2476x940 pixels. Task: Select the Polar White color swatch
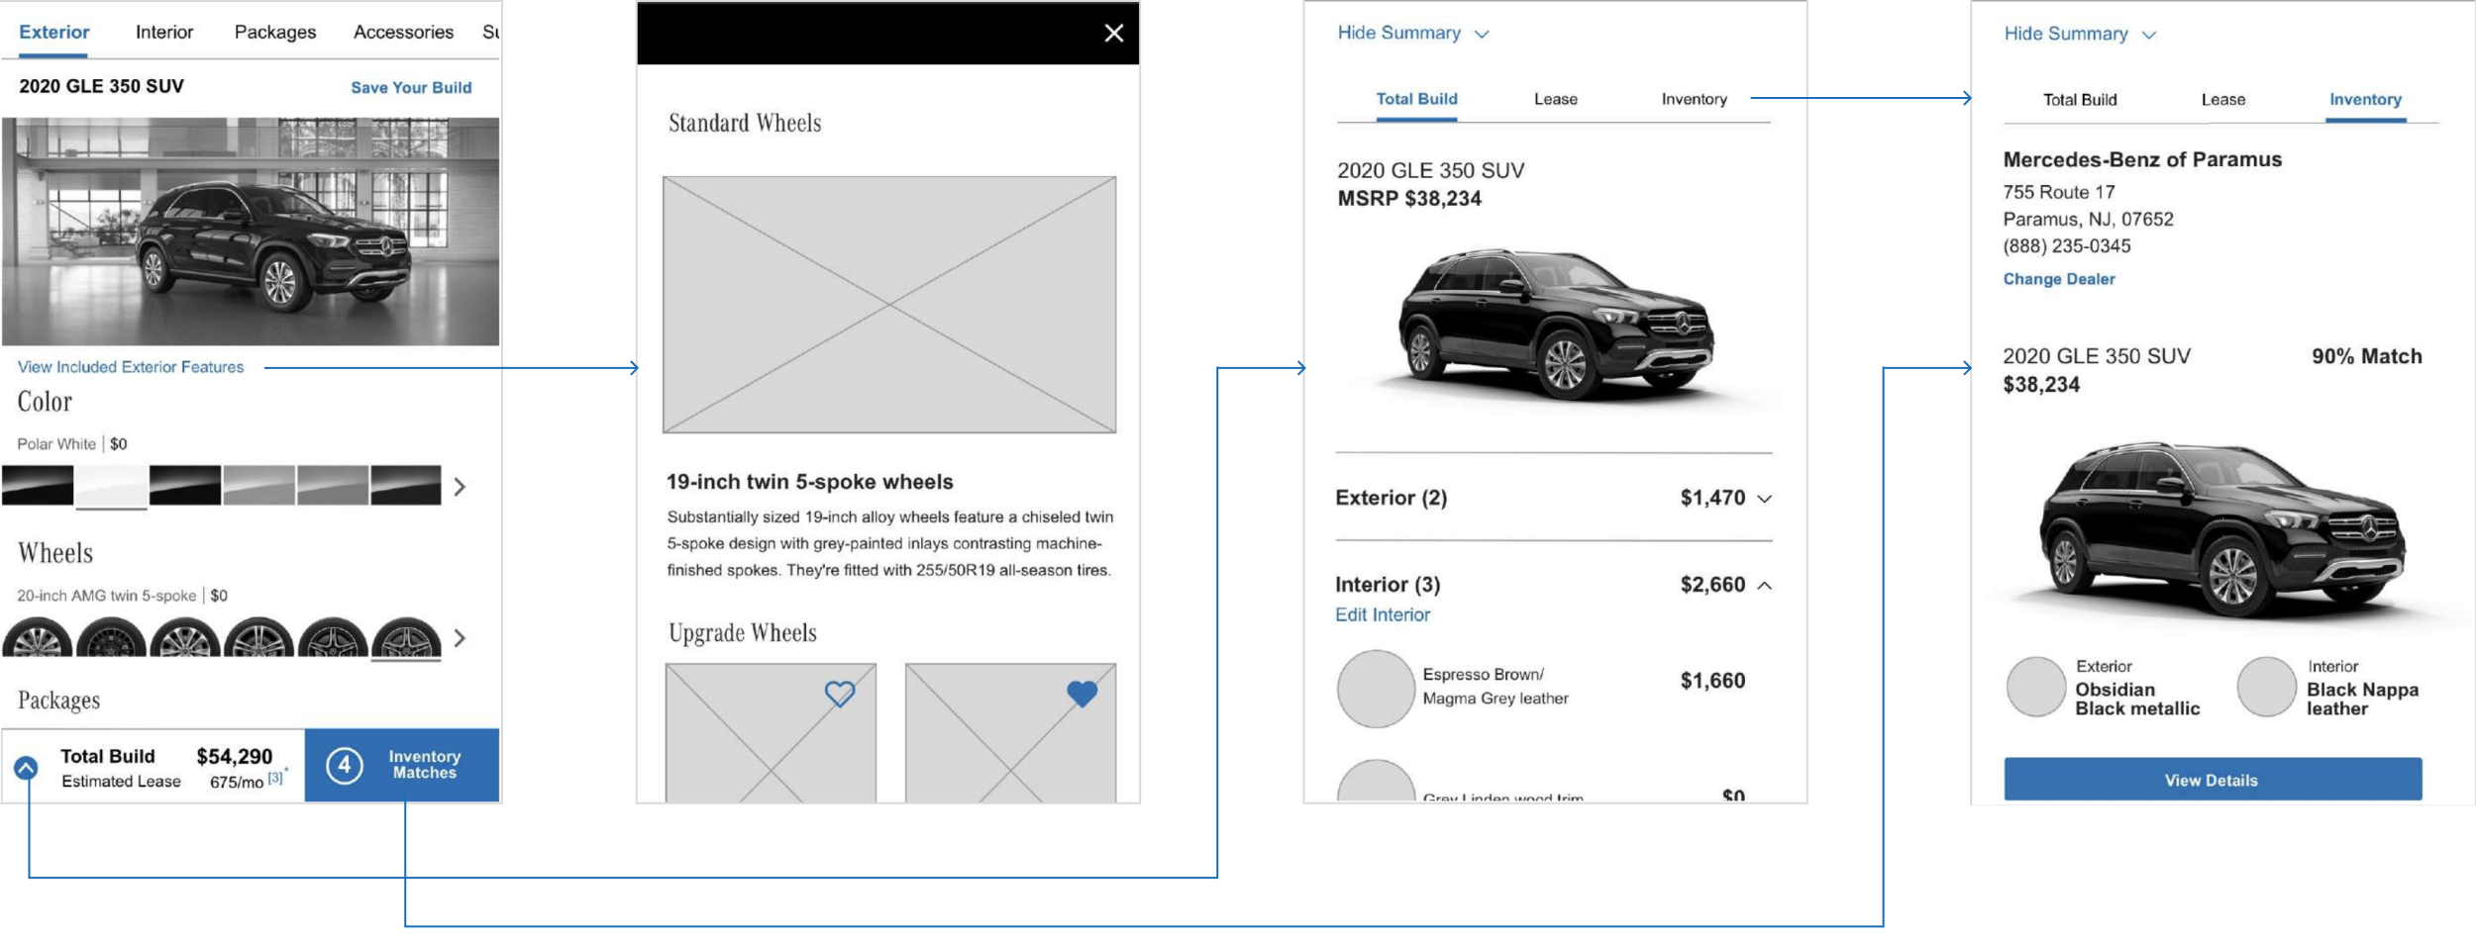112,486
